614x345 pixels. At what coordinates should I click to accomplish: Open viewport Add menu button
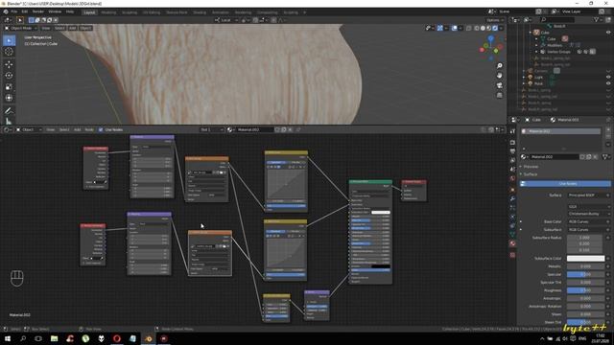(x=73, y=28)
